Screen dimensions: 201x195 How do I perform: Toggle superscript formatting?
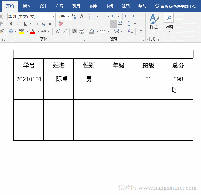coord(51,24)
